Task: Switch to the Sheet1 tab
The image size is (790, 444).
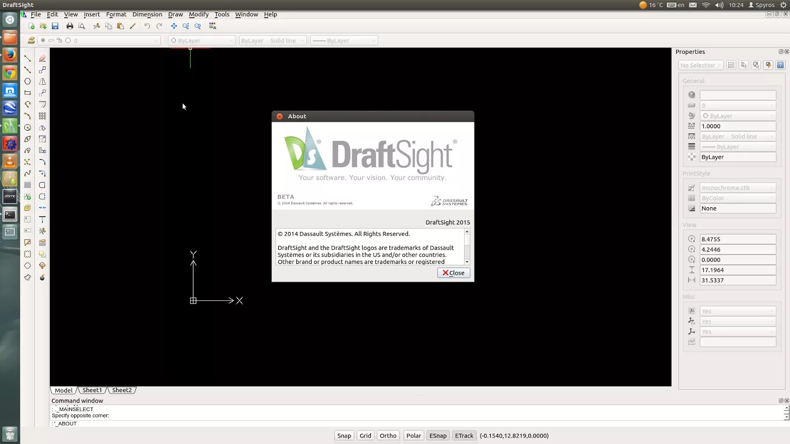Action: [x=92, y=390]
